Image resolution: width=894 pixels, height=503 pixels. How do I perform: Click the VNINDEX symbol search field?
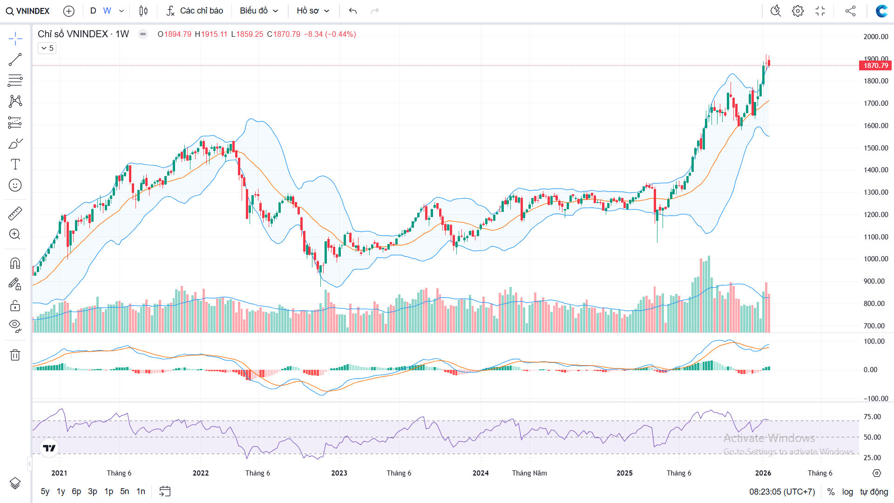[x=28, y=11]
